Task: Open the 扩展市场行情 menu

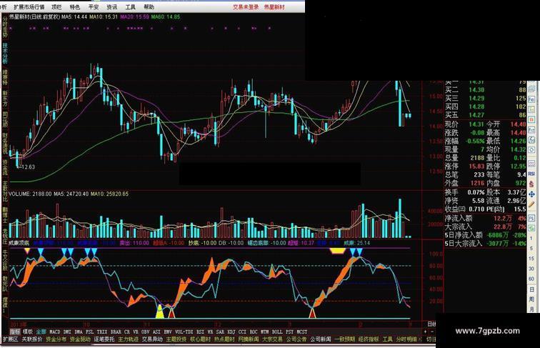Action: pos(29,7)
